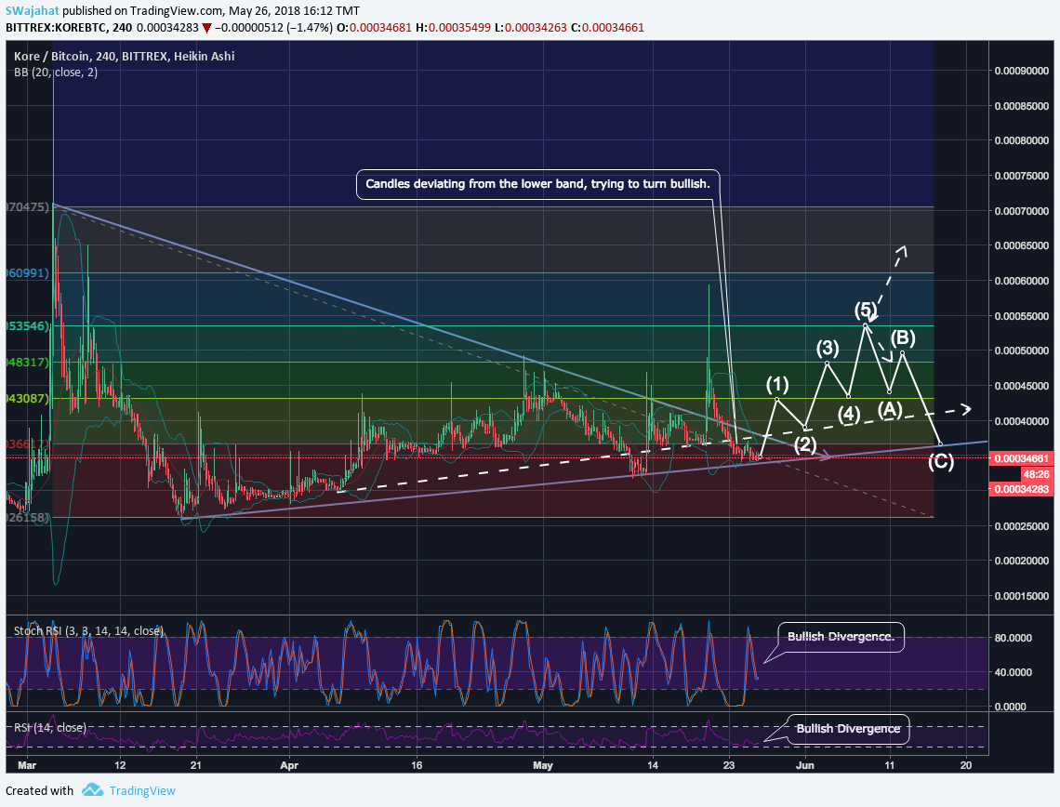1060x807 pixels.
Task: Click the 0.00090000 price axis label
Action: coord(1022,71)
